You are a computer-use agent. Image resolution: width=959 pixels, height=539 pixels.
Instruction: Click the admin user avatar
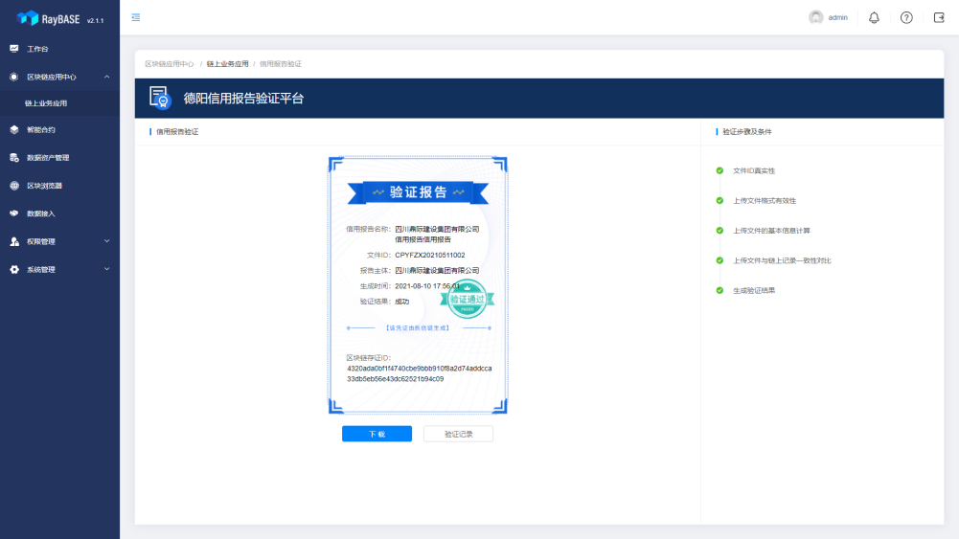coord(816,17)
